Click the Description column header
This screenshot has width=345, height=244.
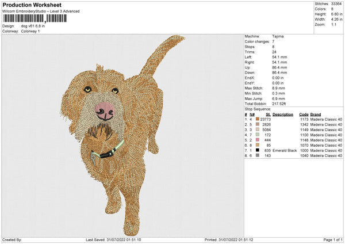[283, 114]
